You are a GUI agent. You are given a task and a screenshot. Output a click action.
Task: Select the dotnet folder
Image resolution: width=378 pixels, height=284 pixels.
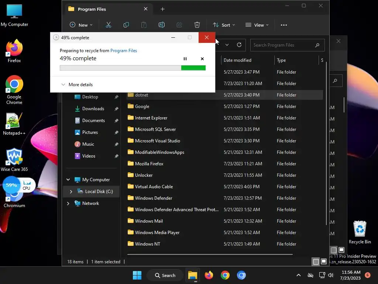225,95
